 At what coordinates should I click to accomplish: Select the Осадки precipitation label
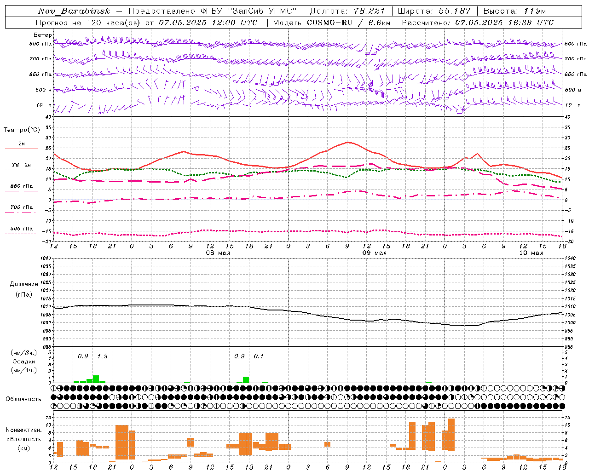click(24, 362)
